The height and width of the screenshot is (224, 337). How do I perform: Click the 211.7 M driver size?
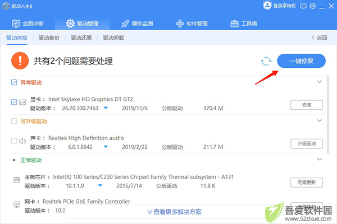click(x=213, y=147)
